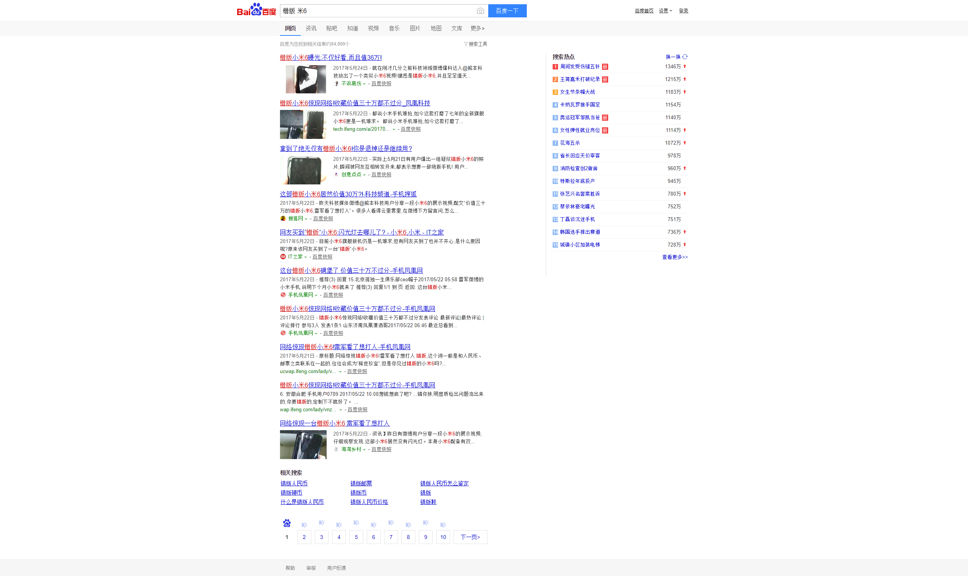The height and width of the screenshot is (576, 968).
Task: Open related search 什么是错版人民币
Action: 302,502
